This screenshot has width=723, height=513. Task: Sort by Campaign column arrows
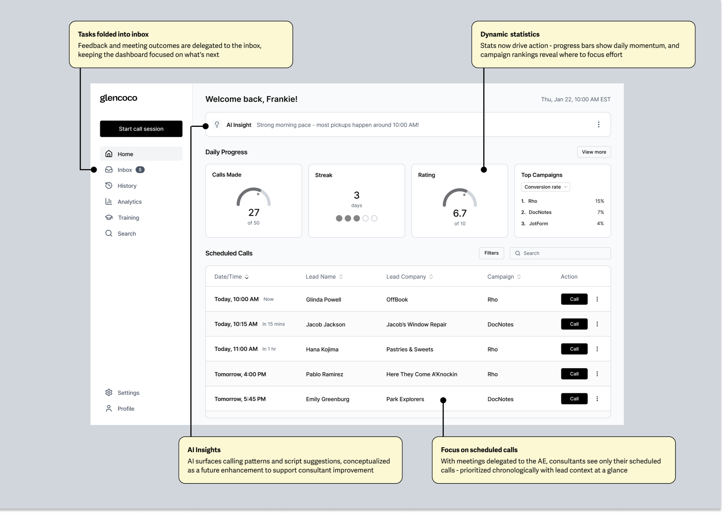pos(519,277)
